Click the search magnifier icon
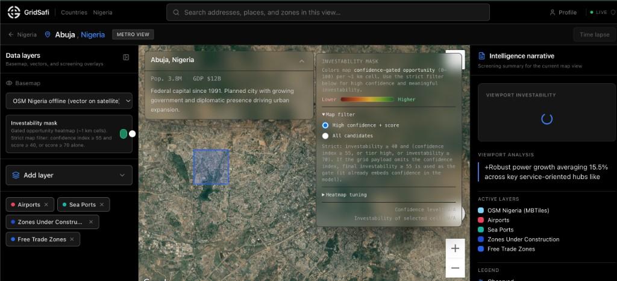 tap(177, 12)
